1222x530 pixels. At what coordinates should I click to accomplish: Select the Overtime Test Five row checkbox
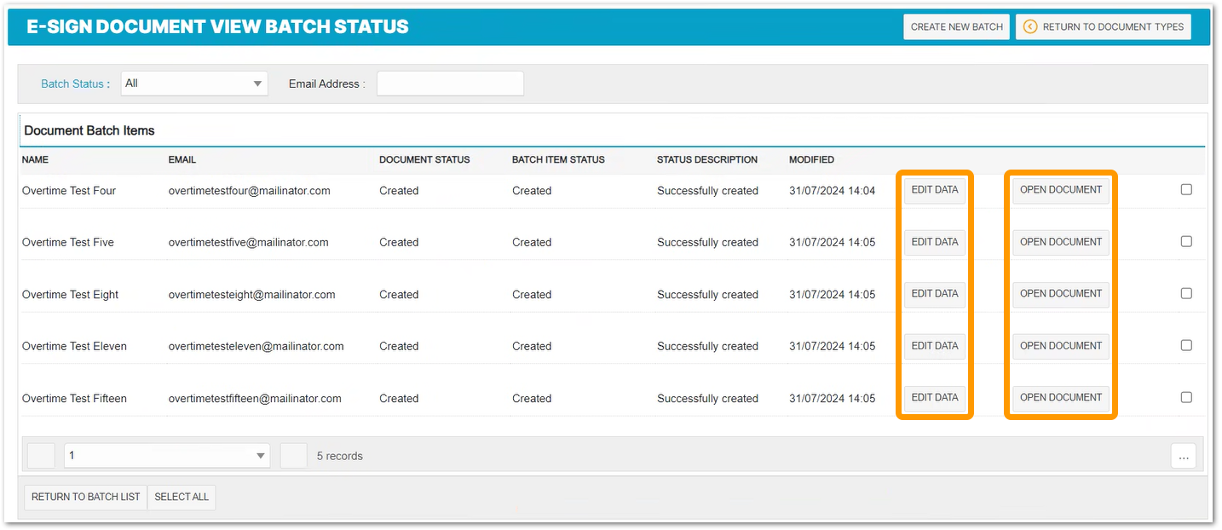point(1186,242)
